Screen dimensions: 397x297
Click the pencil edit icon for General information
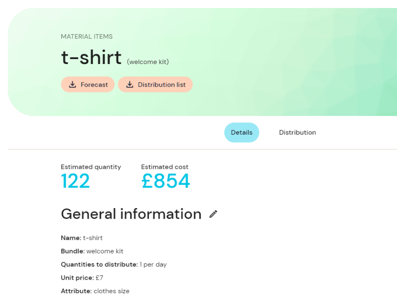pos(213,214)
